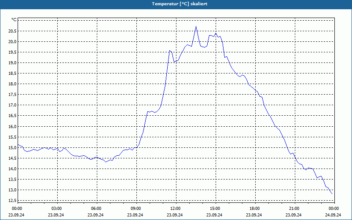Screen dimensions: 352x220
Task: Pick the 18,5 y-axis label
Action: pyautogui.click(x=12, y=73)
